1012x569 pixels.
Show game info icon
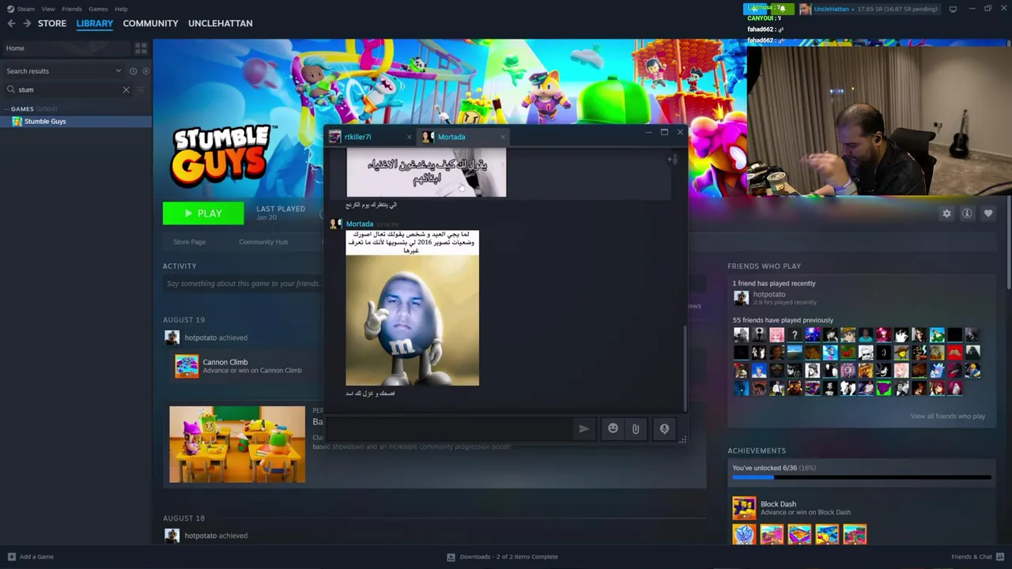pos(967,213)
